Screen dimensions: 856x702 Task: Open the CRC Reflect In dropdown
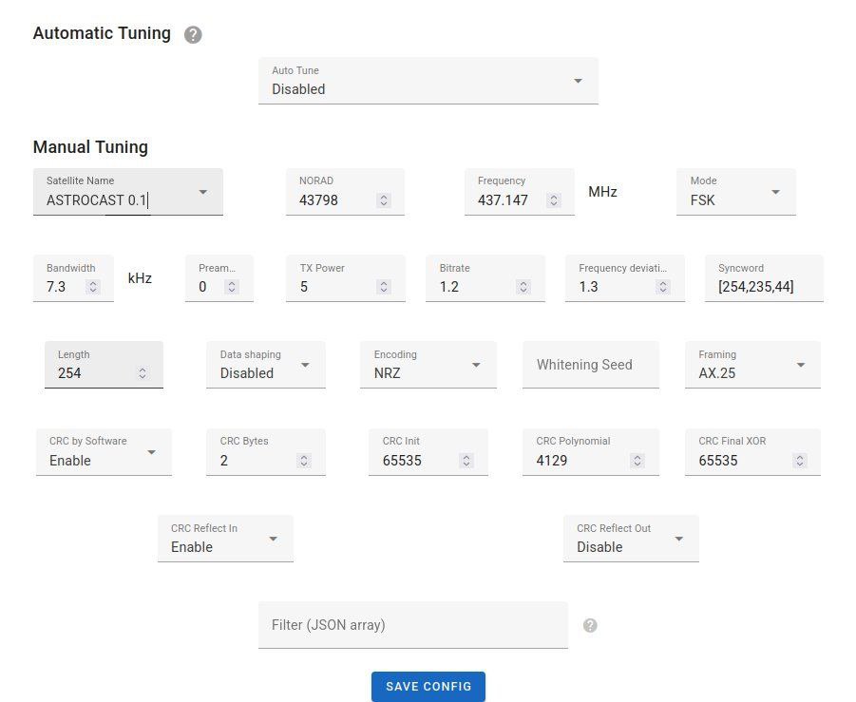(x=225, y=539)
